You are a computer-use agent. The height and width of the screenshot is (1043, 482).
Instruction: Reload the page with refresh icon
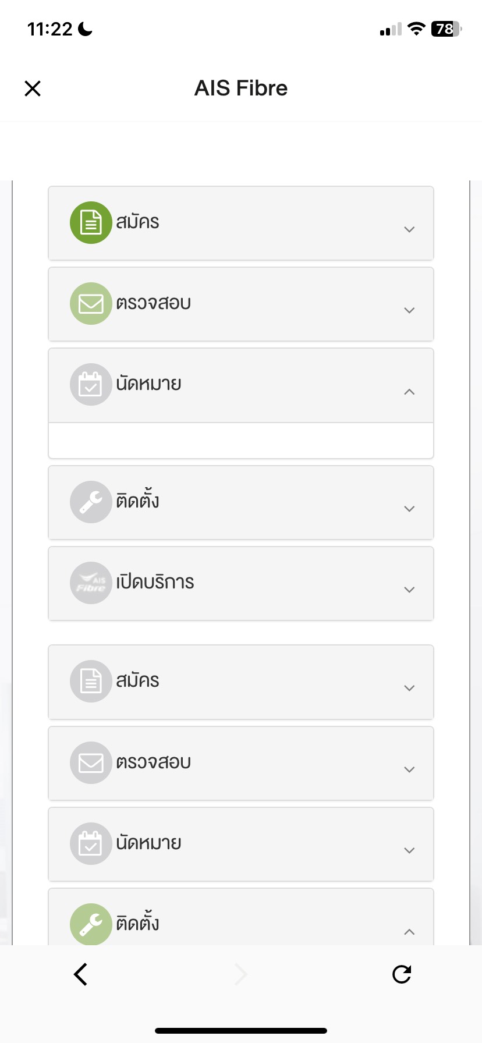point(402,974)
